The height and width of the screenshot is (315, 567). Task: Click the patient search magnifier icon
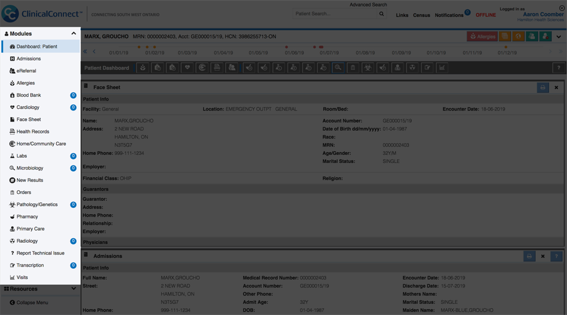click(382, 14)
